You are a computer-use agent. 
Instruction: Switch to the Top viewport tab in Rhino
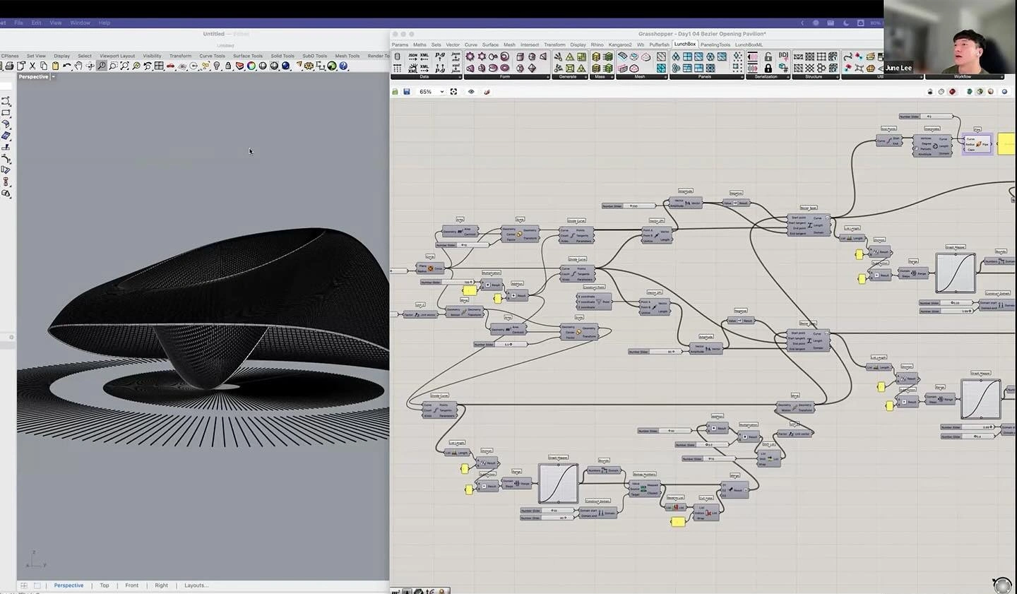(104, 585)
